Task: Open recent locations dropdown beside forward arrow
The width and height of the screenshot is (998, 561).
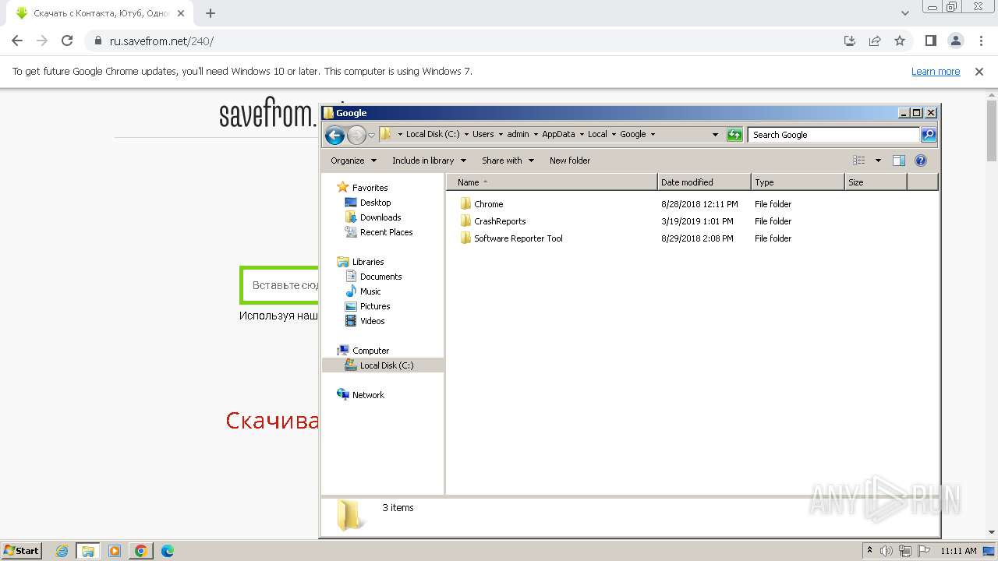Action: coord(371,135)
